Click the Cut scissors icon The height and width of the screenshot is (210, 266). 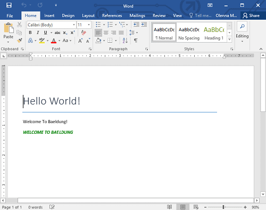click(x=19, y=25)
